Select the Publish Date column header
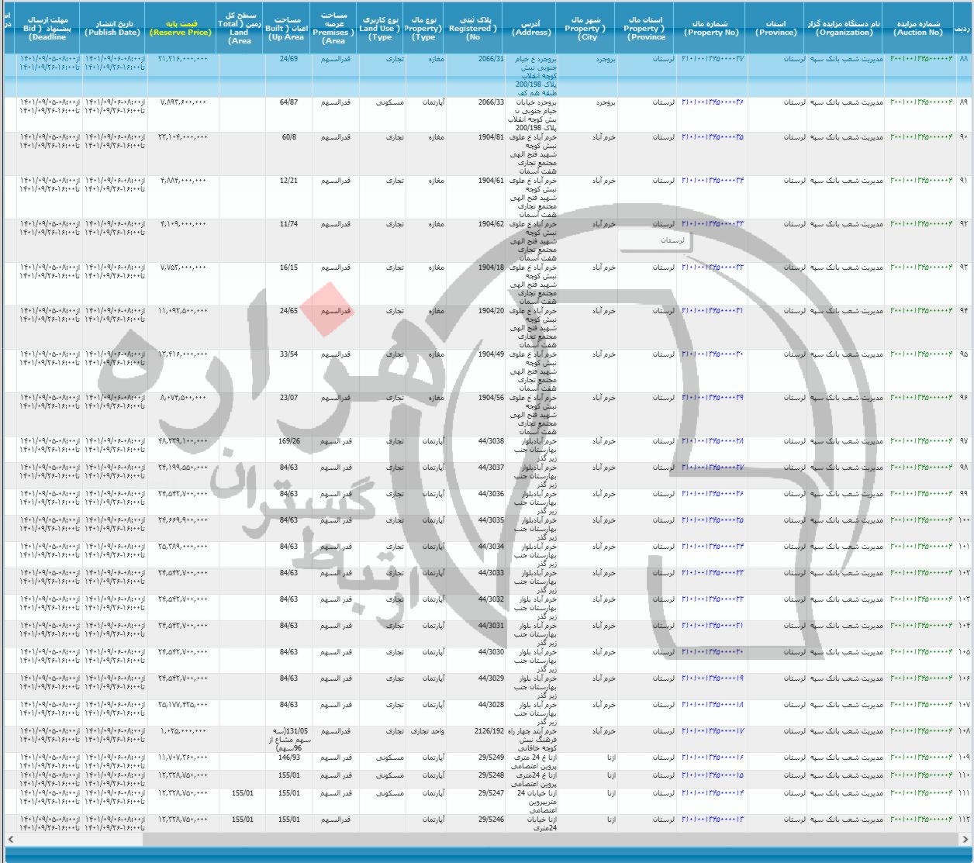 [112, 29]
